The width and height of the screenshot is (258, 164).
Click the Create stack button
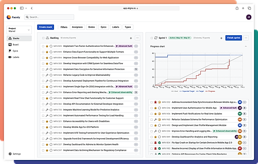46,27
